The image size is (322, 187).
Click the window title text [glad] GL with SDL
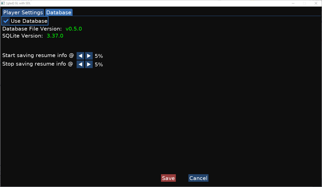(x=18, y=3)
